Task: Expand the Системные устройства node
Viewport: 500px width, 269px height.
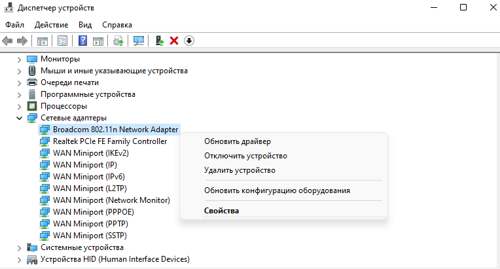Action: 19,248
